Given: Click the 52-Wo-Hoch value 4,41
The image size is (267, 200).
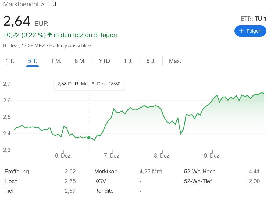Looking at the screenshot, I should pos(254,172).
